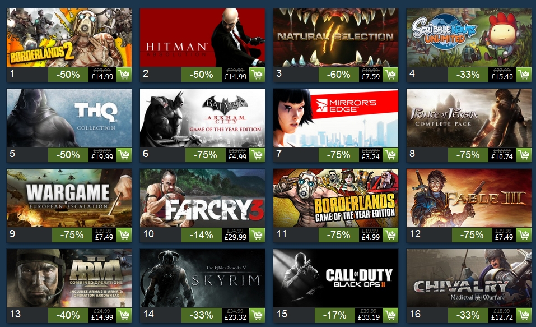536x327 pixels.
Task: Open Wargame European Escalation banner
Action: (69, 198)
